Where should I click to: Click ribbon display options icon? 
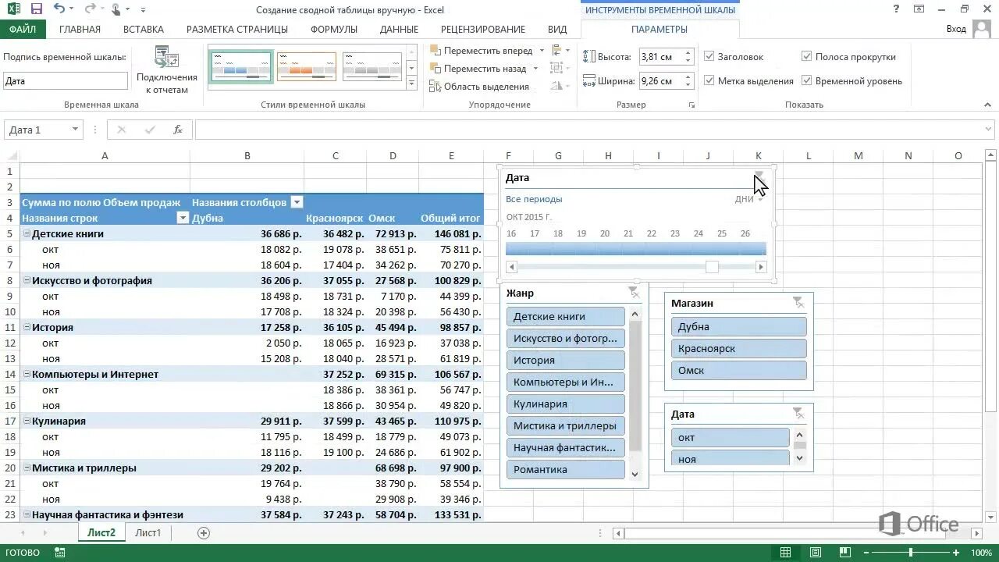919,9
